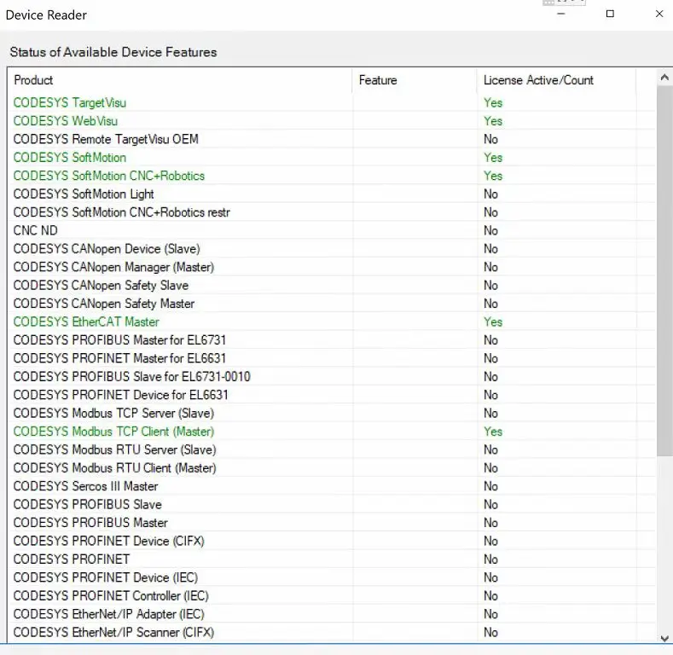Image resolution: width=673 pixels, height=655 pixels.
Task: Select CODESYS SoftMotion CNC+Robotics row
Action: (331, 176)
